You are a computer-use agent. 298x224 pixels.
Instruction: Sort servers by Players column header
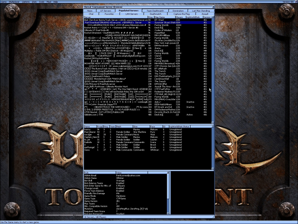[x=180, y=17]
